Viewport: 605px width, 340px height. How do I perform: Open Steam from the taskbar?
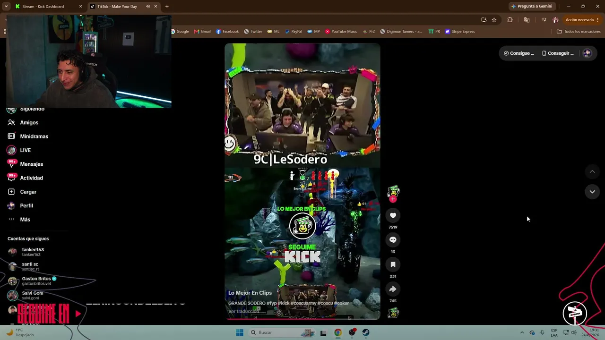click(366, 332)
